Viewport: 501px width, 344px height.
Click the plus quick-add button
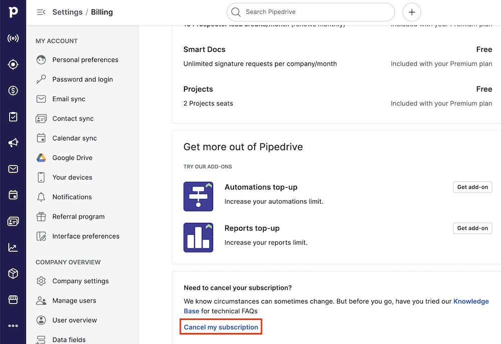[412, 12]
